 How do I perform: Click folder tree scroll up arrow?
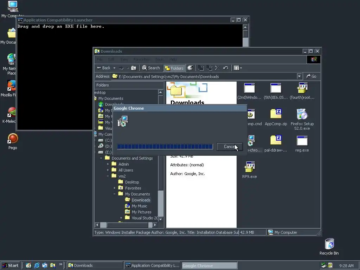click(x=160, y=92)
